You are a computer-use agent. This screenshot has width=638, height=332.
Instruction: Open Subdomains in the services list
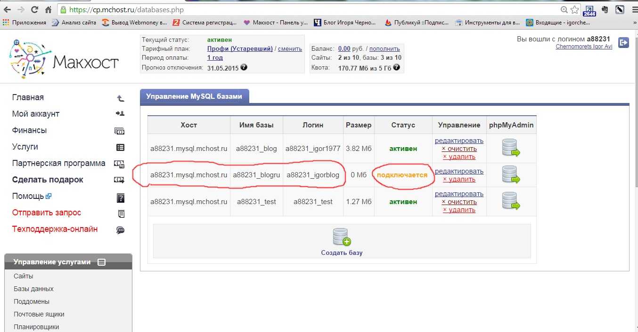tap(32, 301)
